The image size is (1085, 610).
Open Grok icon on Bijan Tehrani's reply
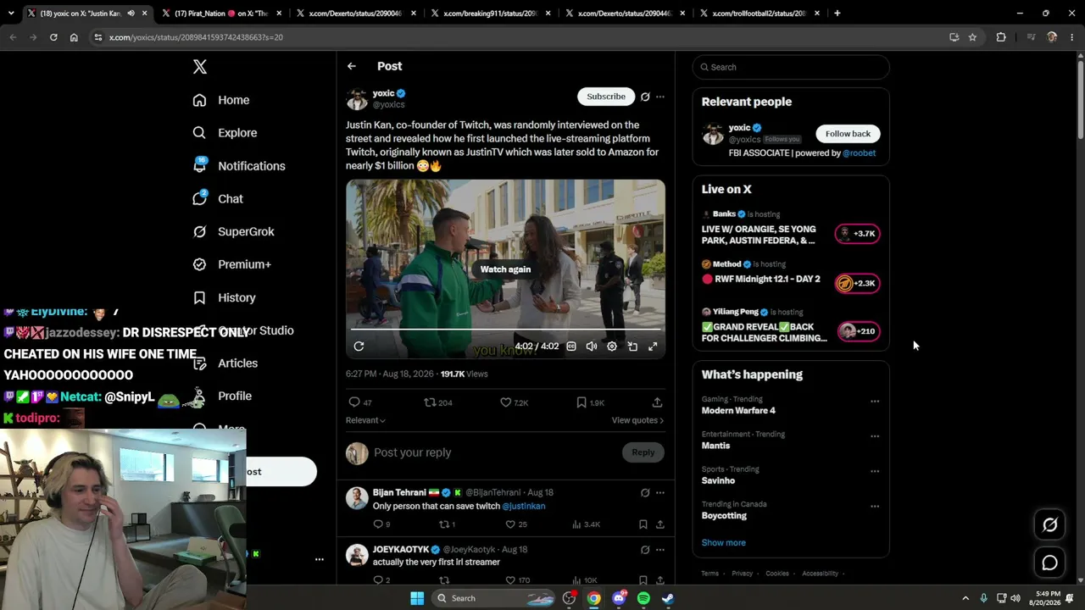(x=645, y=492)
